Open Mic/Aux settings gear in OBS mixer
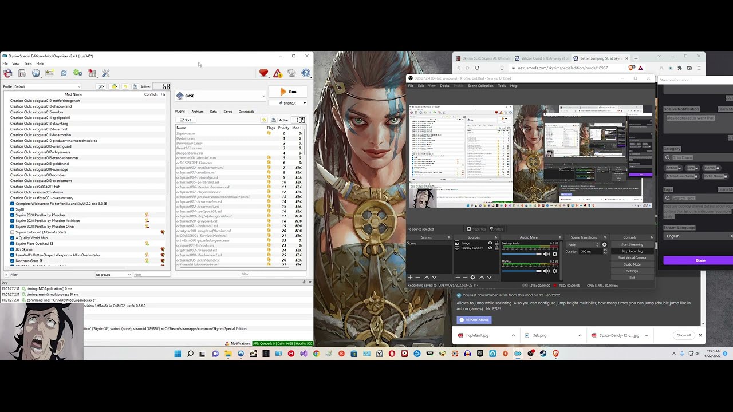Viewport: 733px width, 412px height. click(554, 271)
